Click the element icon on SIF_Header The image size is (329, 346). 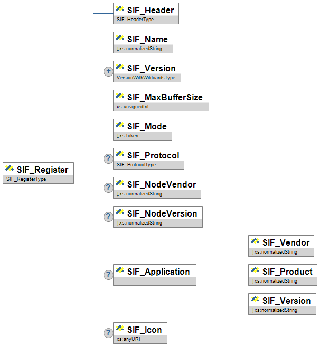click(120, 9)
